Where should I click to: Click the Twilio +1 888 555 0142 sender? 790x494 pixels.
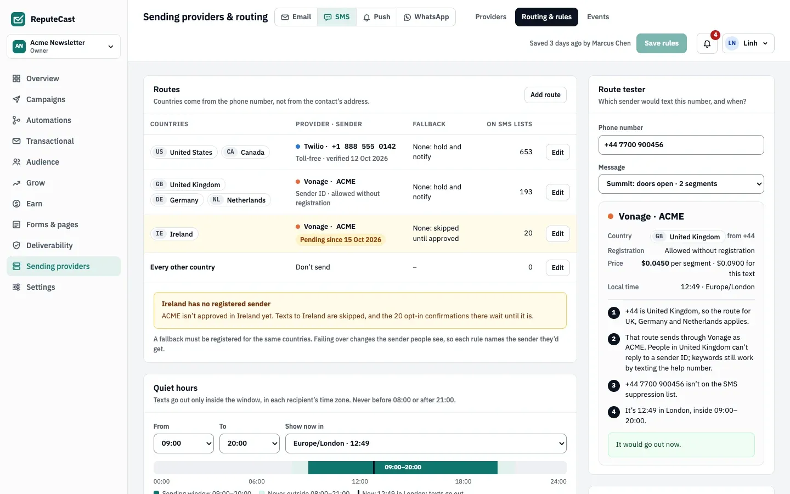pos(346,147)
